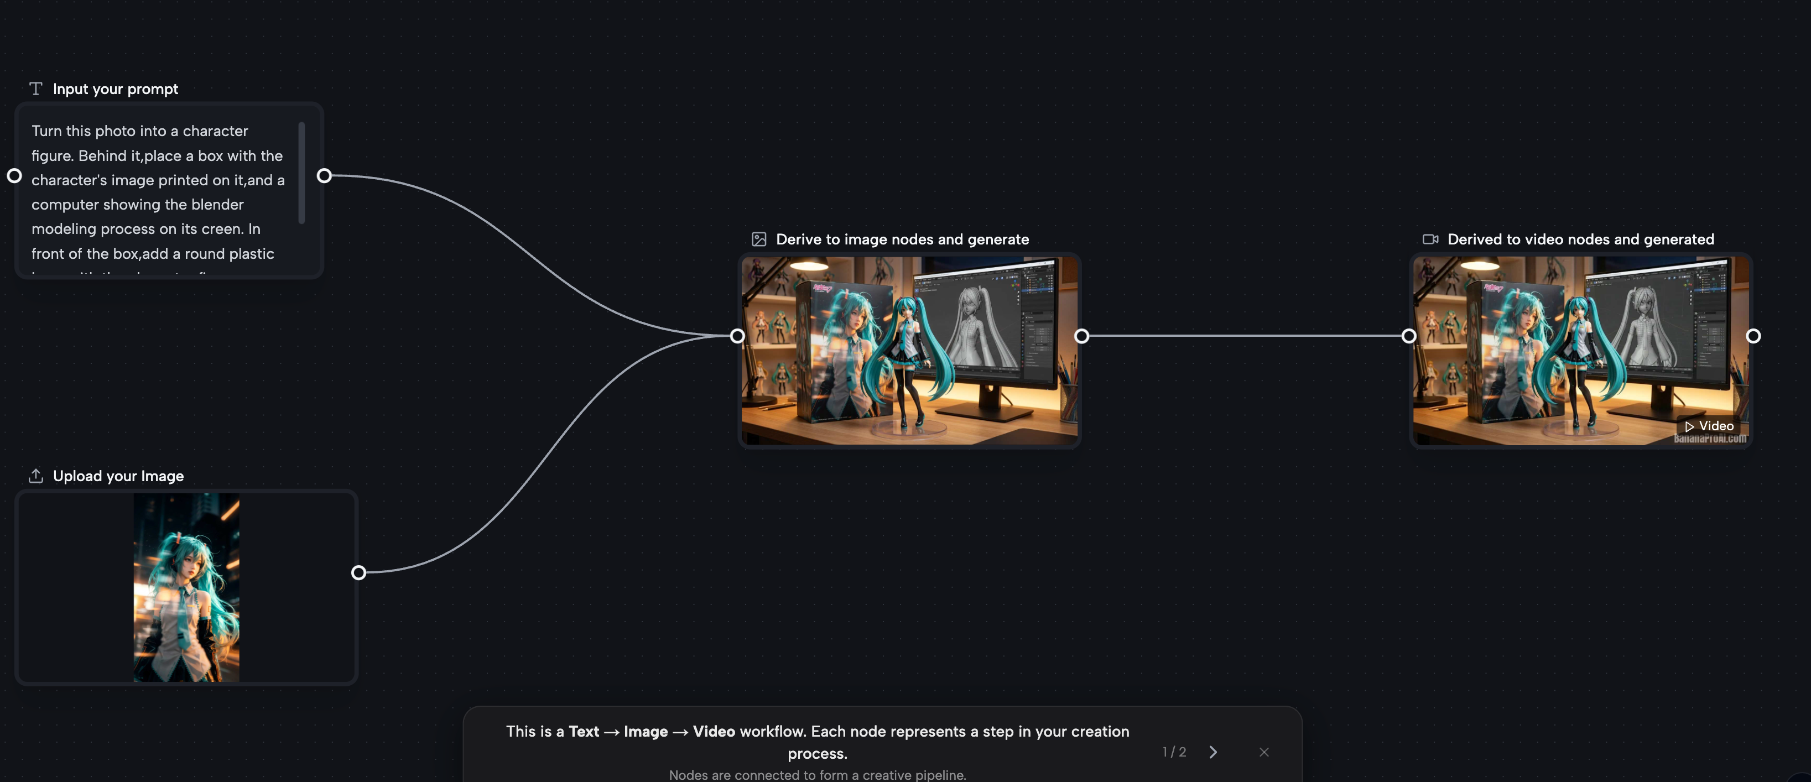This screenshot has height=782, width=1811.
Task: Close the workflow tutorial tooltip
Action: pyautogui.click(x=1264, y=752)
